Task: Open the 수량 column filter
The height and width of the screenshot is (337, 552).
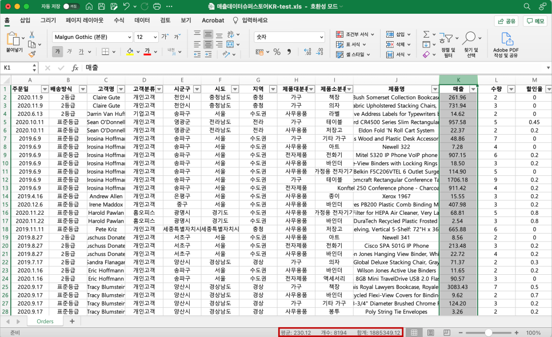Action: click(x=511, y=89)
